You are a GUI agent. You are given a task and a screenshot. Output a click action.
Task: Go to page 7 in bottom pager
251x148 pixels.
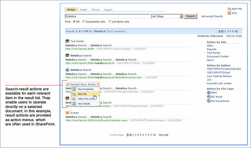coord(146,135)
